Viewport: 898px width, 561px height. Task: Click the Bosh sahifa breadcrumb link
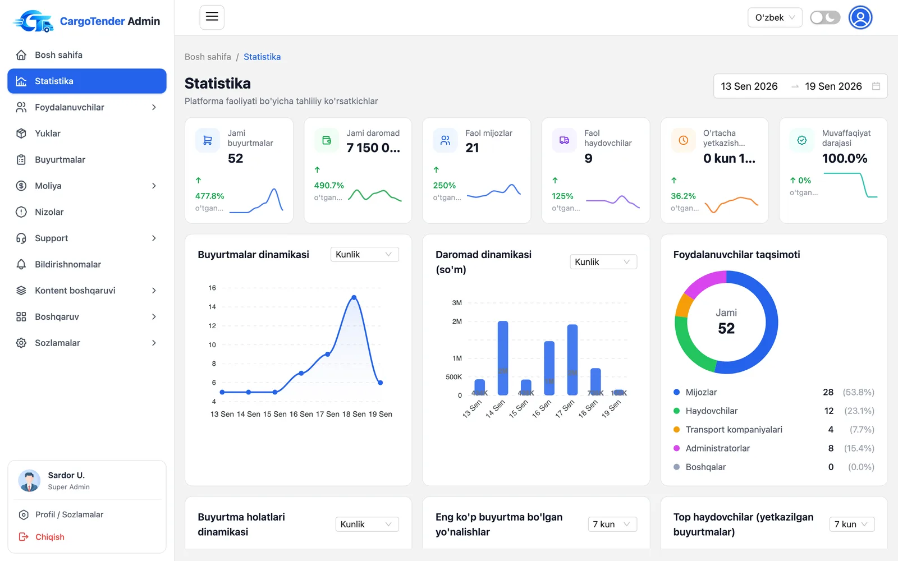point(208,57)
